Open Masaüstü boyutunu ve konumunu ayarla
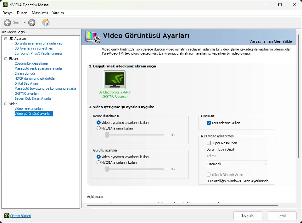 [x=45, y=88]
